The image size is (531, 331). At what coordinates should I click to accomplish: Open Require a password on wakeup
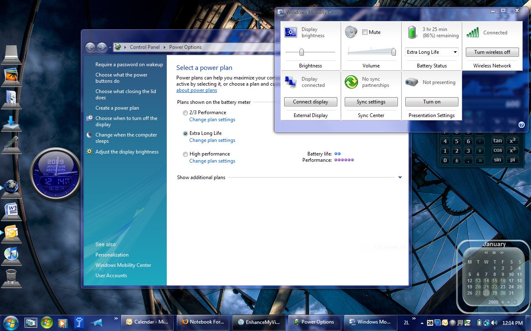(x=129, y=65)
